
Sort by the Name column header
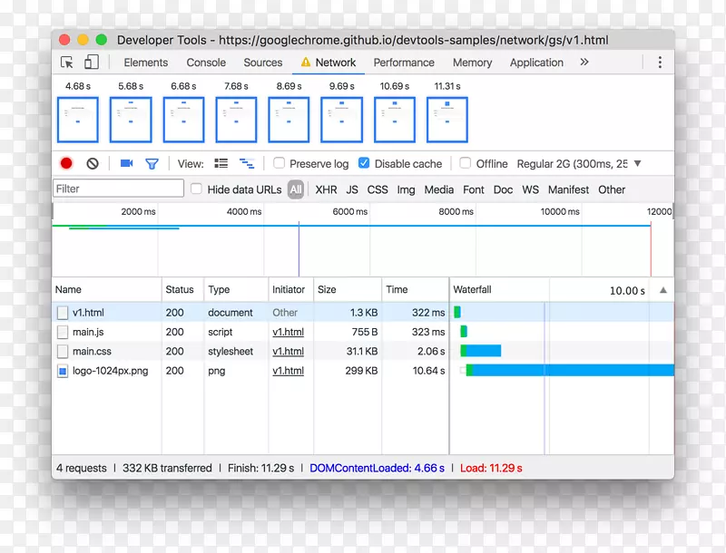coord(107,289)
